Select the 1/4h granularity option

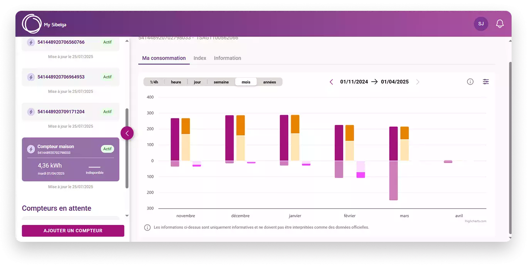[x=154, y=82]
